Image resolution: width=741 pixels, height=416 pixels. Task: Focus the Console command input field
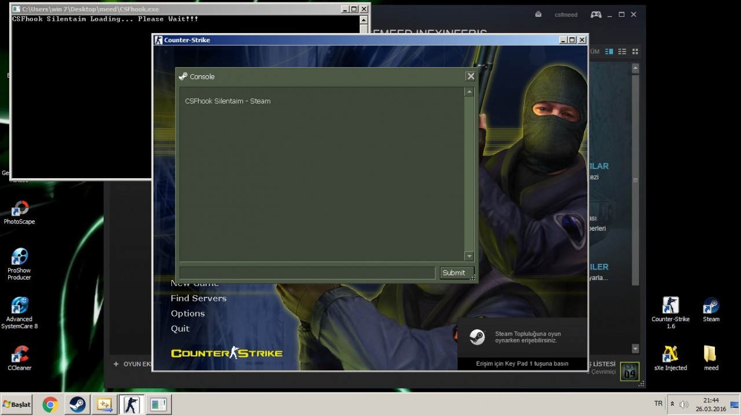tap(307, 273)
